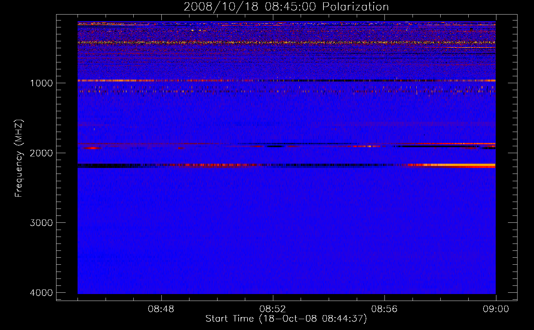Image resolution: width=534 pixels, height=330 pixels.
Task: Click the 08:48 time axis label
Action: click(161, 309)
